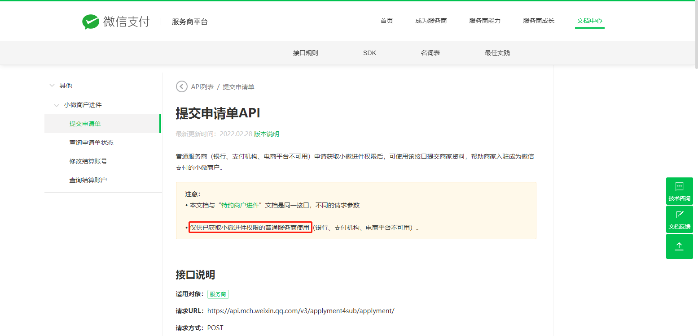Viewport: 698px width, 336px height.
Task: Click the API列表 breadcrumb link
Action: coord(202,87)
